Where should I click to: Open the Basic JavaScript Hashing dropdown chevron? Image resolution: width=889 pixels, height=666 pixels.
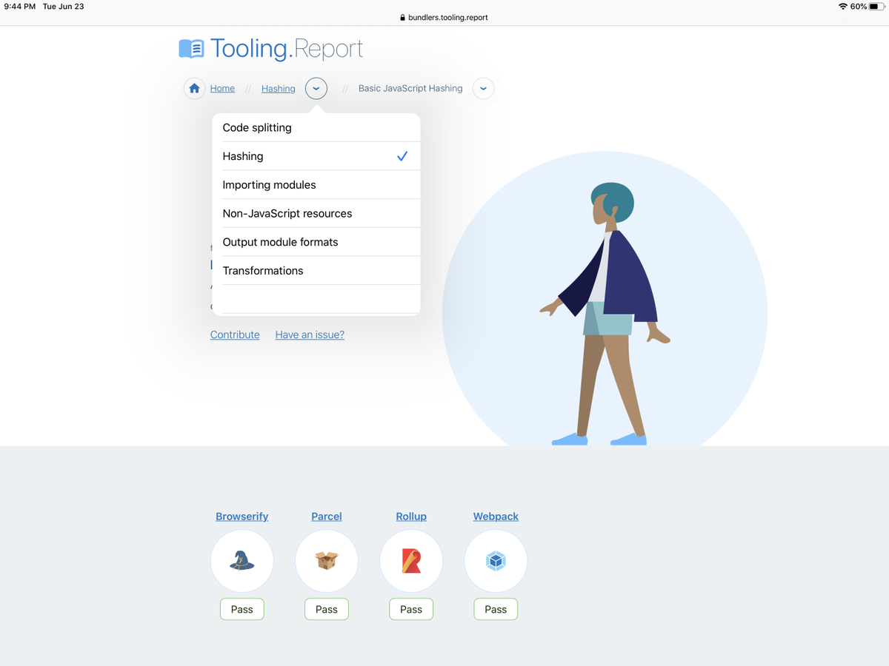coord(483,88)
